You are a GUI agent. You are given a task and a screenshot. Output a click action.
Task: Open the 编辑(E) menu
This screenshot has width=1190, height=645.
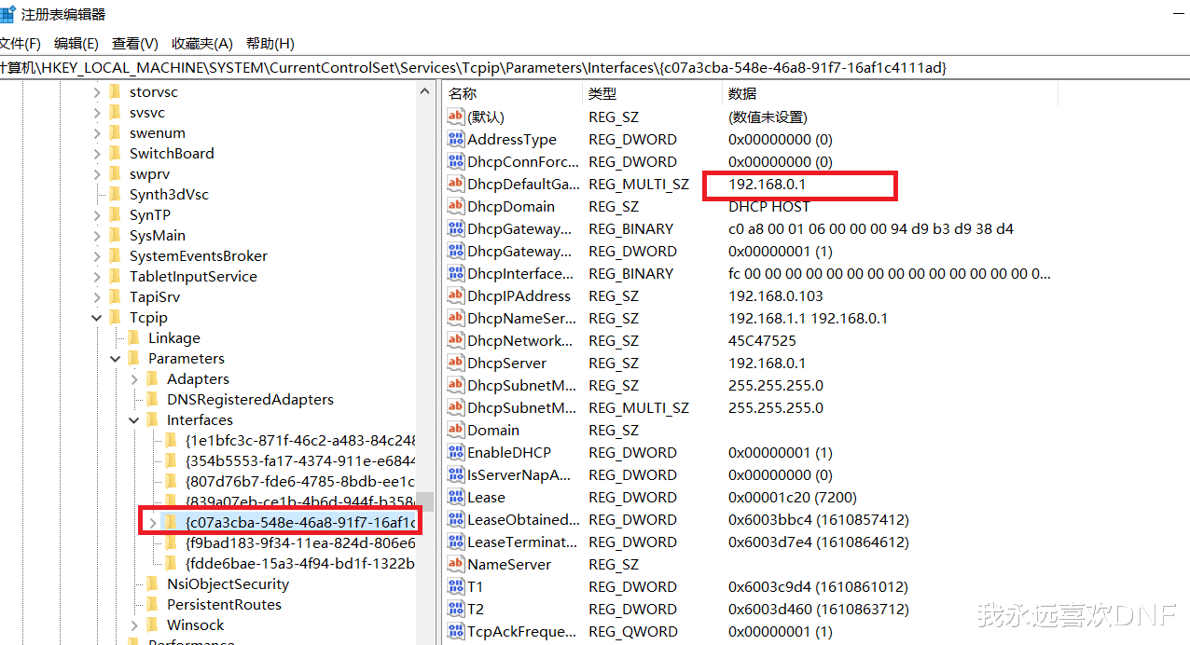pos(76,44)
